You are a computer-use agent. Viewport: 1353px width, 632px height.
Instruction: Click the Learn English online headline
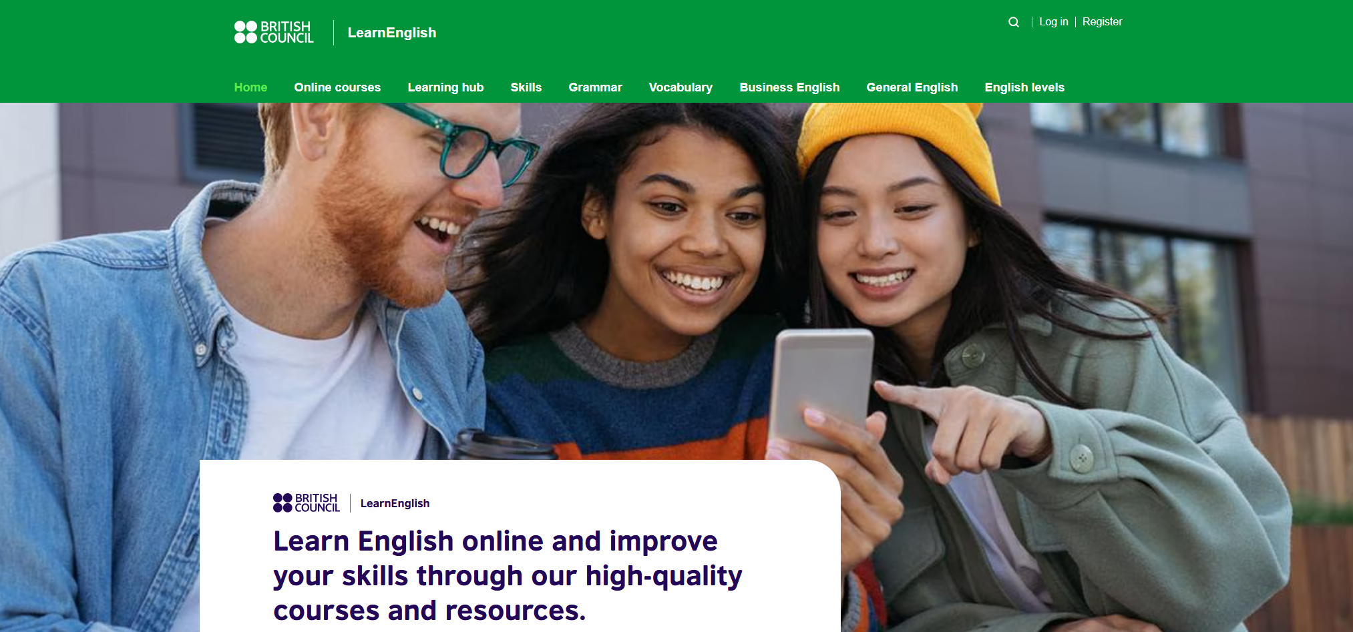pyautogui.click(x=508, y=575)
